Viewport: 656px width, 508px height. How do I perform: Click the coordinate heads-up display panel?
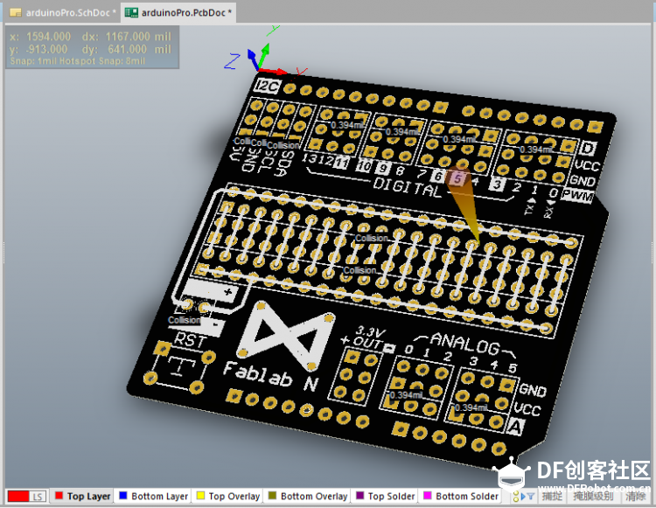pyautogui.click(x=92, y=47)
